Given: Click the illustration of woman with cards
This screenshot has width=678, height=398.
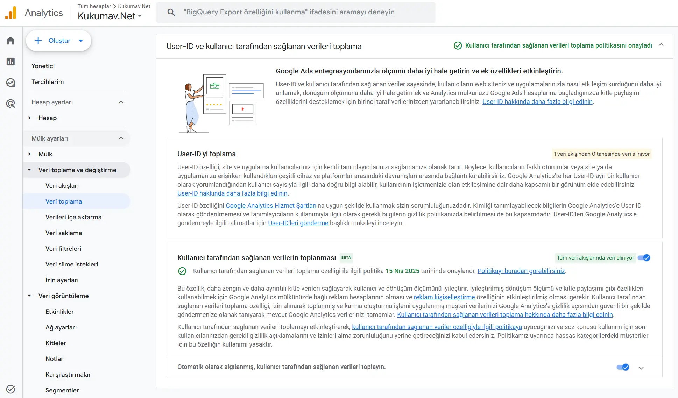Looking at the screenshot, I should tap(221, 103).
